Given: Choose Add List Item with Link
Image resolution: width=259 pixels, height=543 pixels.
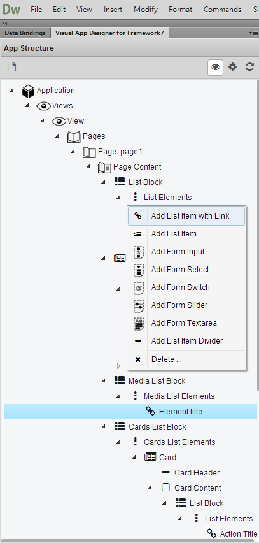Looking at the screenshot, I should click(186, 216).
